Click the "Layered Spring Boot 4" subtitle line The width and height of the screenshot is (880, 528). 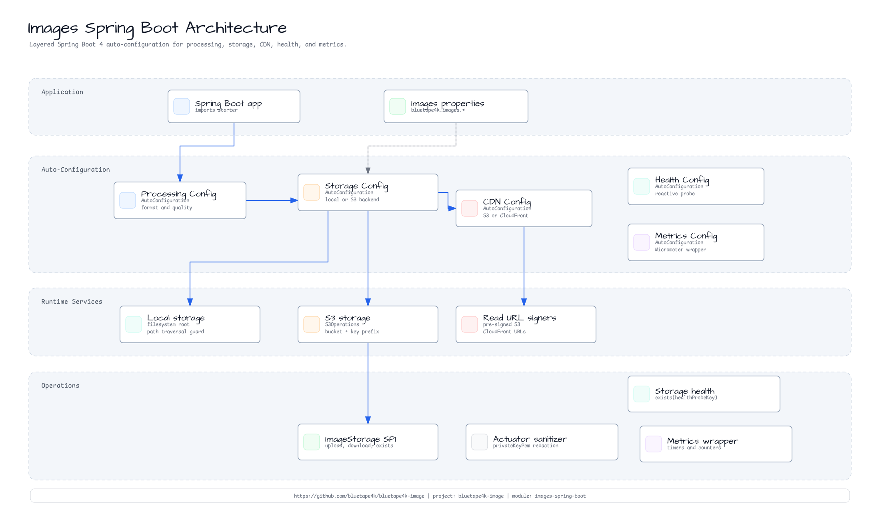[188, 44]
